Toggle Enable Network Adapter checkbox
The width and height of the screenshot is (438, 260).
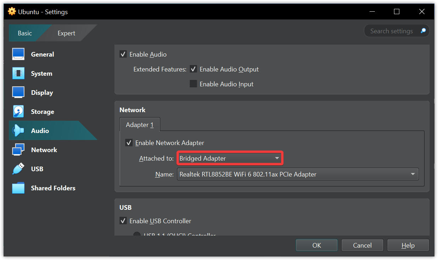click(x=129, y=143)
